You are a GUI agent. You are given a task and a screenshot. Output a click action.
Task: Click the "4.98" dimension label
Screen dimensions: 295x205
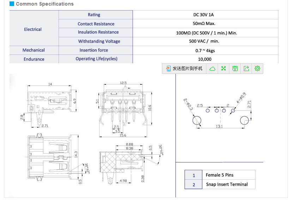pyautogui.click(x=123, y=181)
